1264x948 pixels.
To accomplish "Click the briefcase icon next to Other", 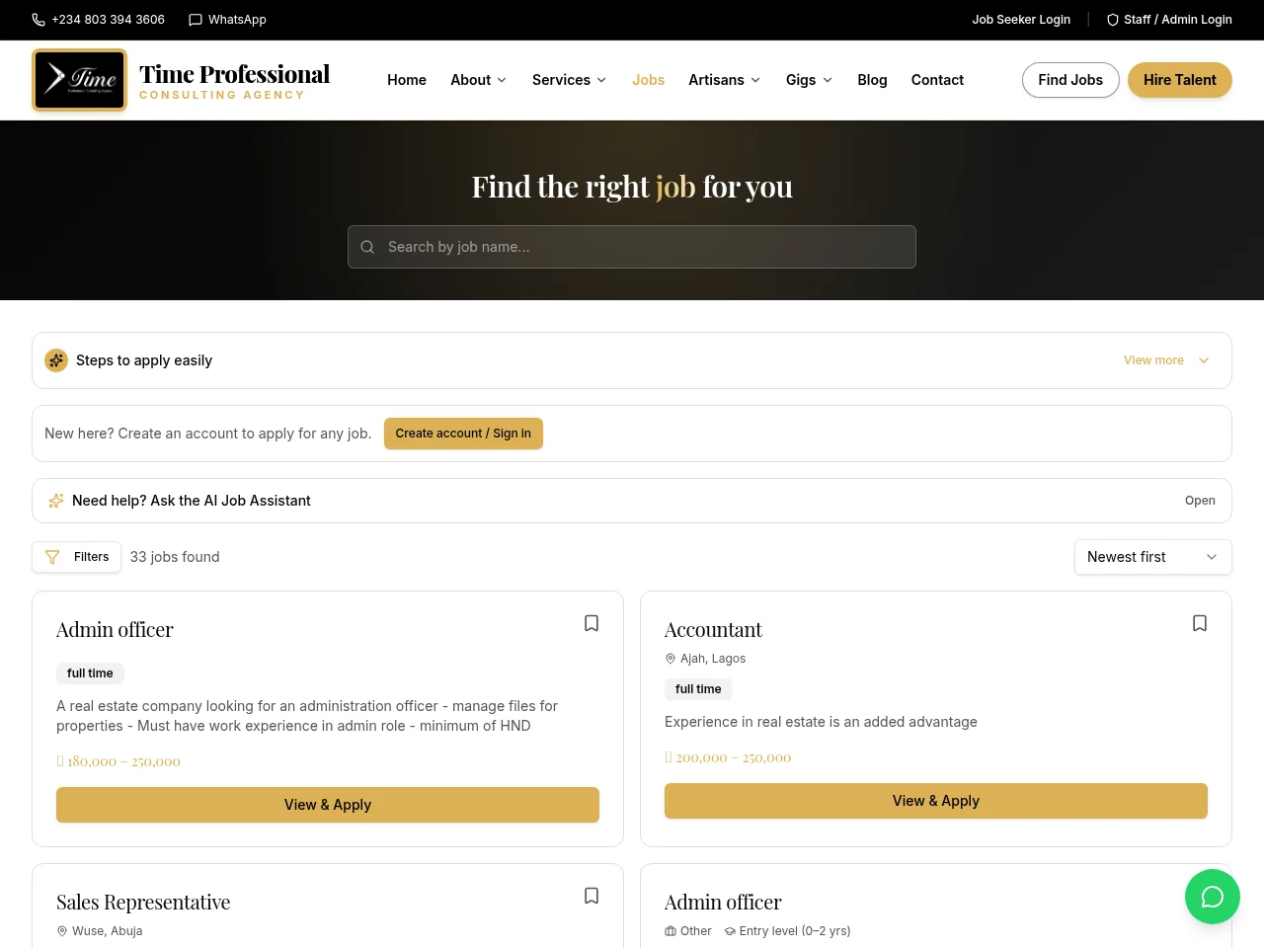I will coord(671,931).
